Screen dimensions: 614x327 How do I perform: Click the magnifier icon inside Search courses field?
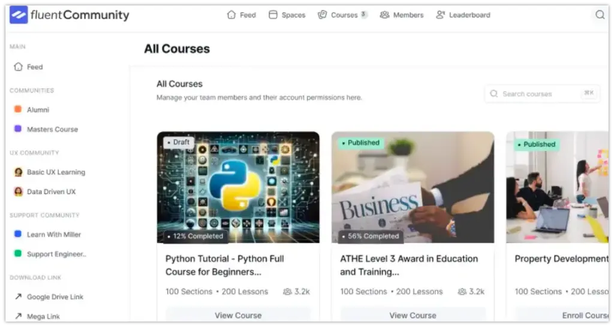click(x=494, y=94)
